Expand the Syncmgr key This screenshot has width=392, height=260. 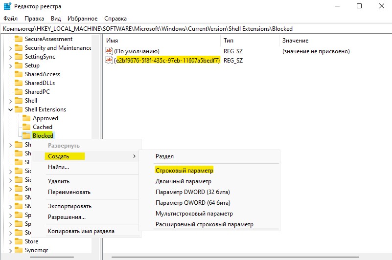pyautogui.click(x=10, y=251)
